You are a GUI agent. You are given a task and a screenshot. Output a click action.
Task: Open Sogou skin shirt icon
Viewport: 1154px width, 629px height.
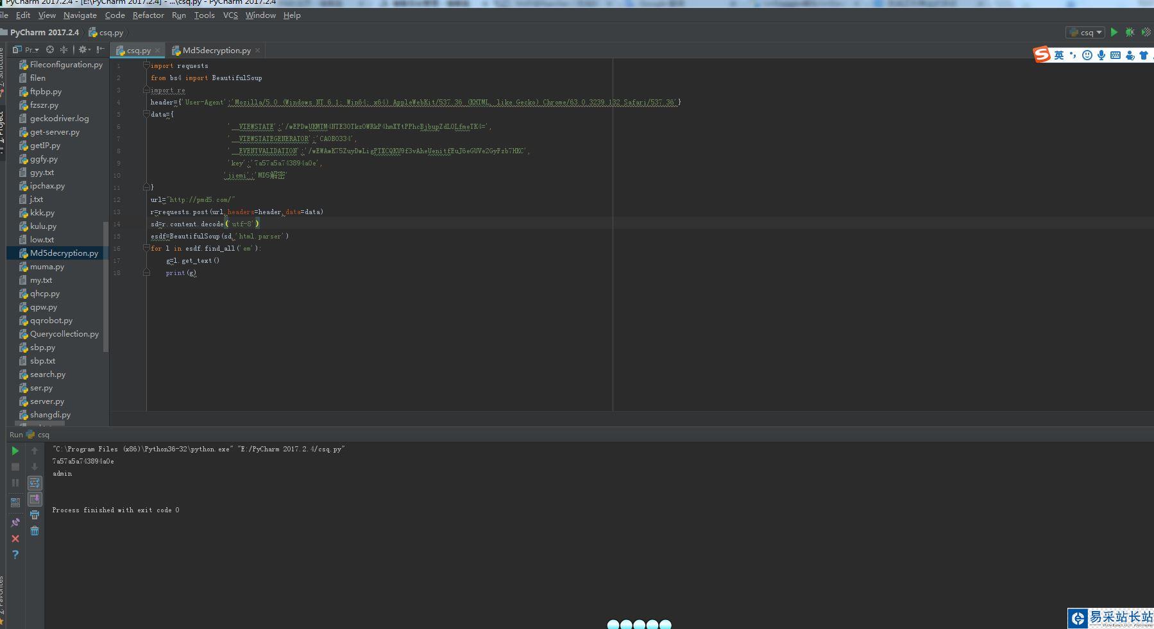coord(1144,55)
